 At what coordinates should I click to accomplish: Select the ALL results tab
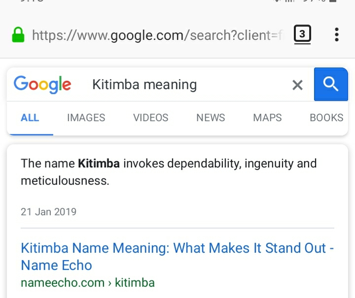coord(30,118)
